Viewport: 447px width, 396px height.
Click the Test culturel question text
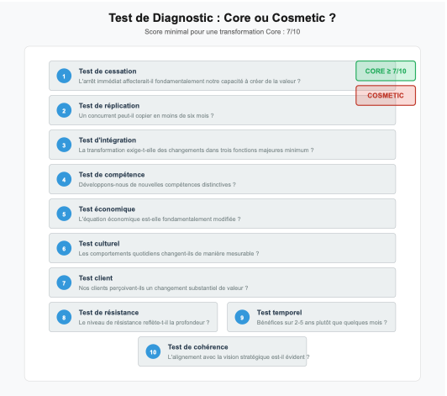point(169,253)
